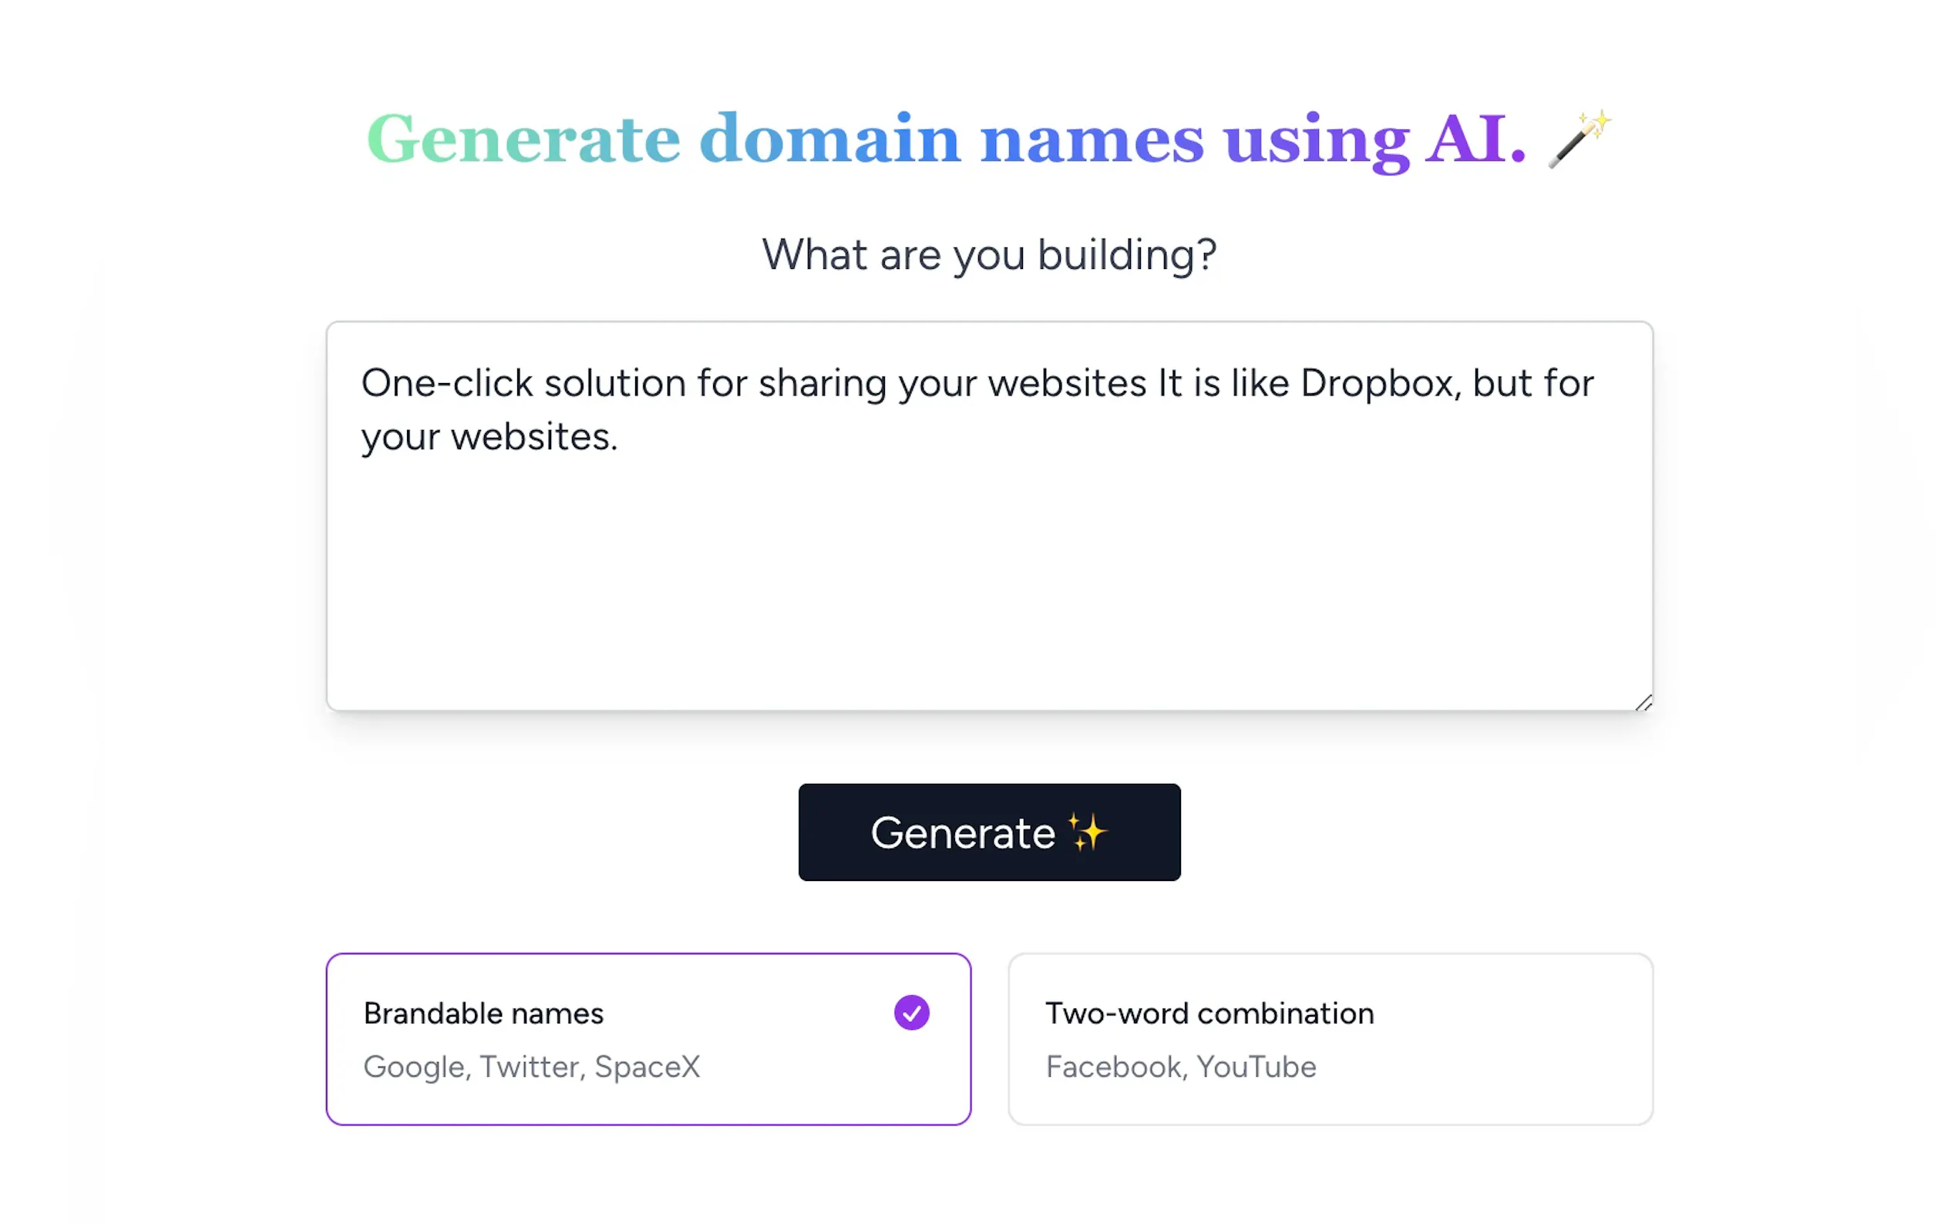Click the purple checkmark on Brandable names
Screen dimensions: 1958x1224
point(911,1012)
